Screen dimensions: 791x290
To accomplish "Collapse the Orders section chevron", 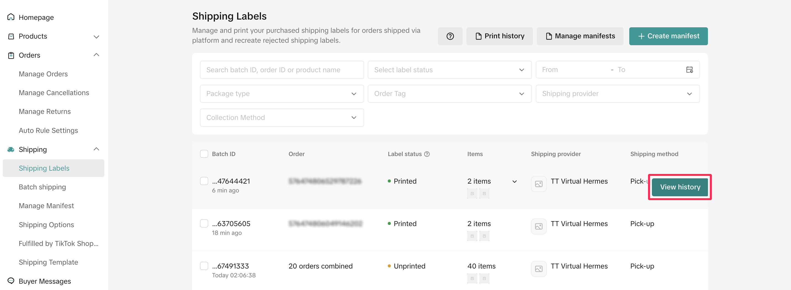I will pos(96,55).
